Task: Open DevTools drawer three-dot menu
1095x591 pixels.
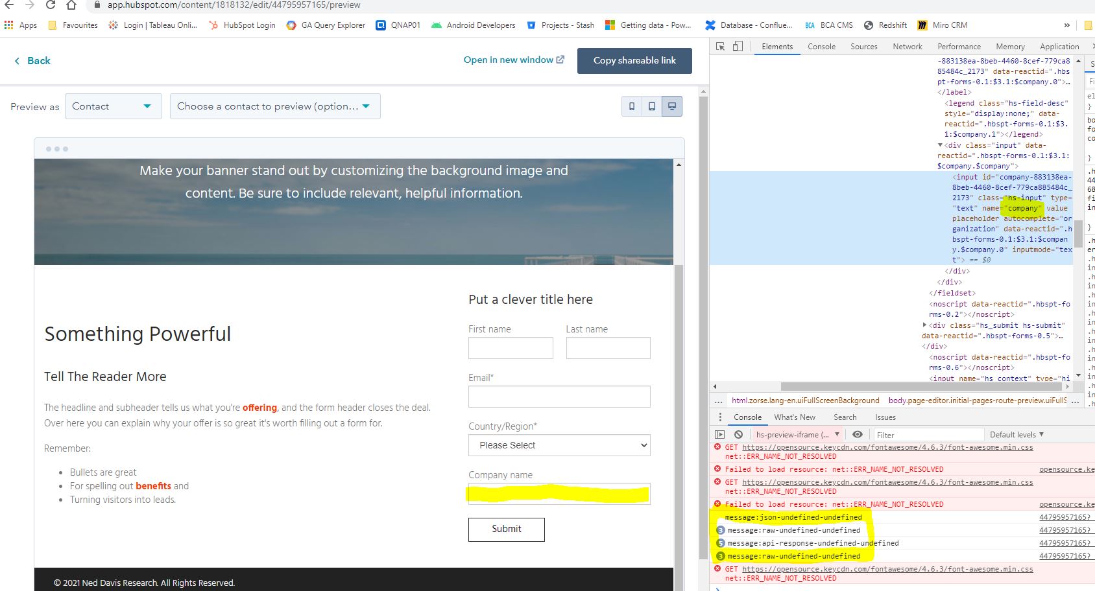Action: click(x=719, y=417)
